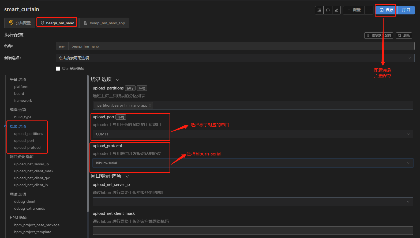Click the refresh icon in top toolbar
This screenshot has width=420, height=238.
[328, 10]
